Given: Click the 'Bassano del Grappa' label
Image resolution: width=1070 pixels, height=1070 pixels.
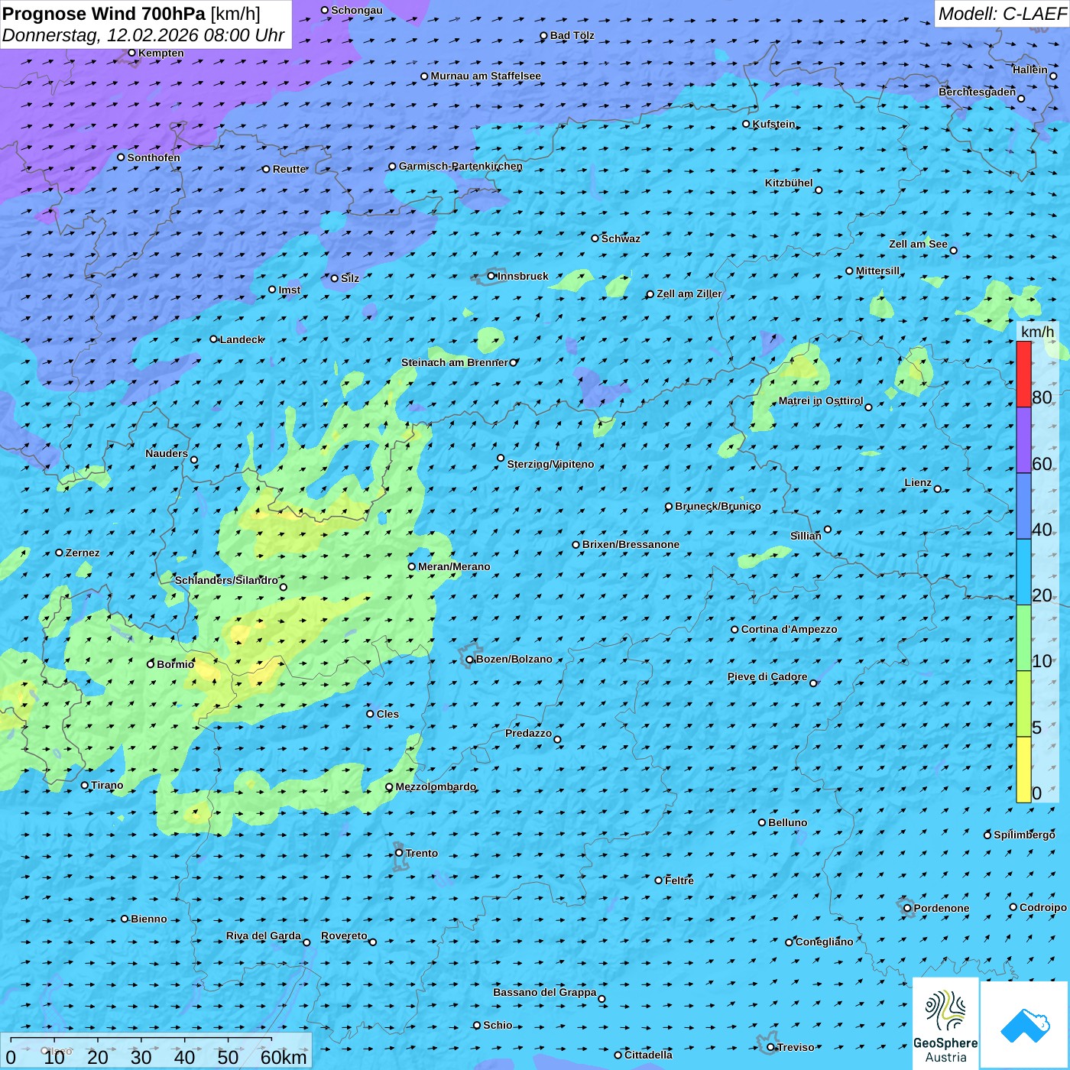Looking at the screenshot, I should tap(545, 992).
